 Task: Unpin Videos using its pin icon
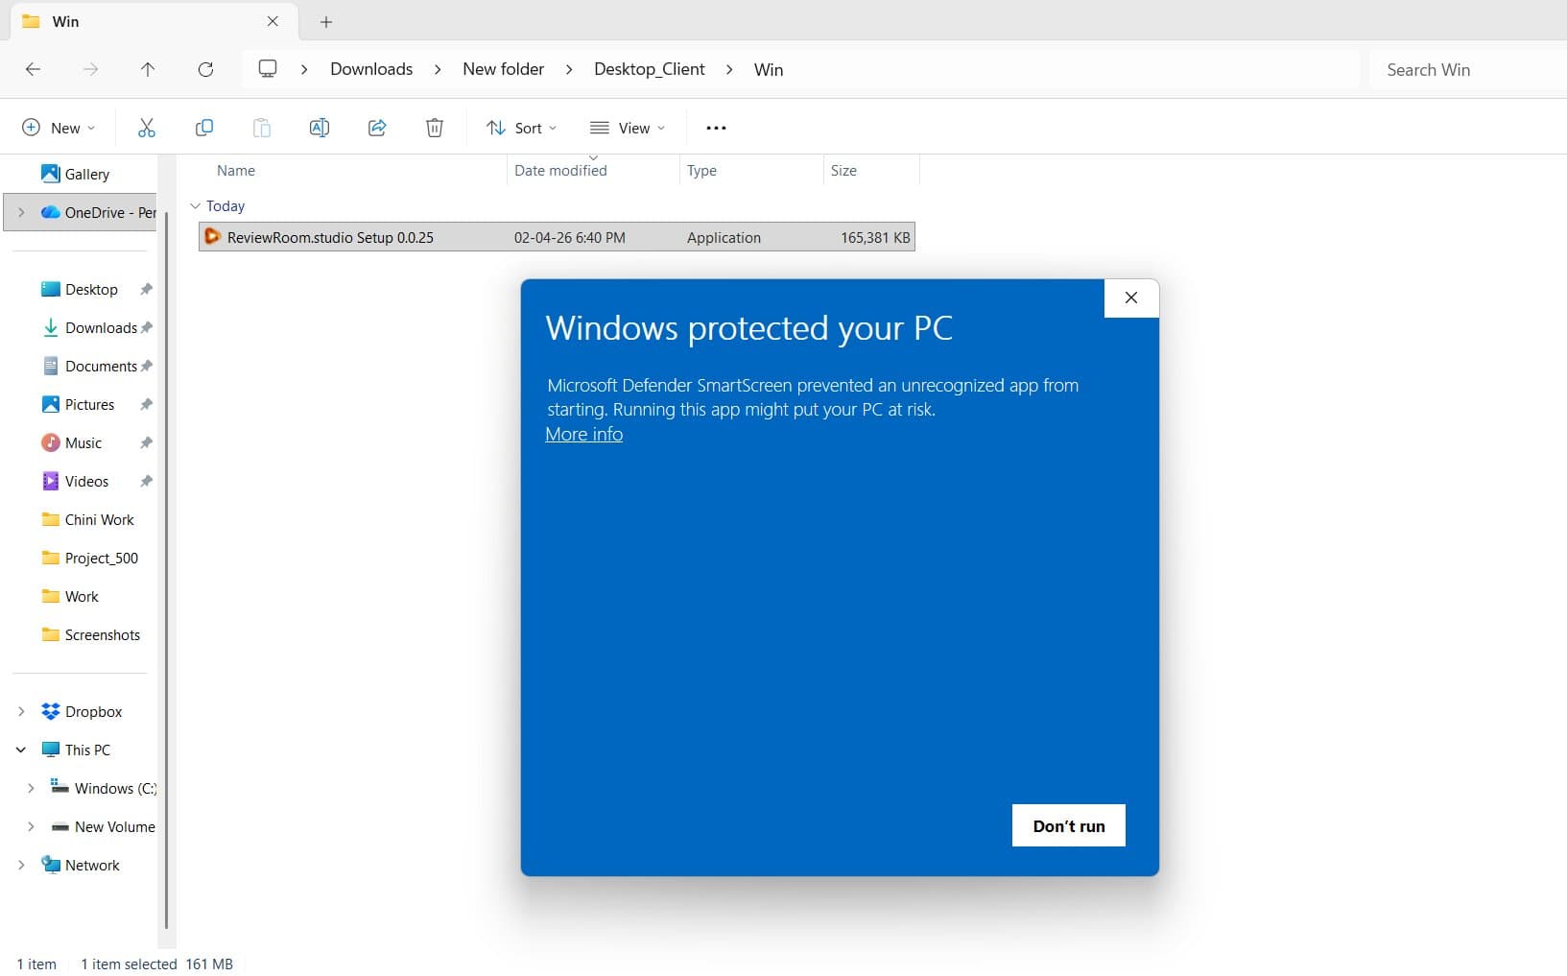pyautogui.click(x=146, y=481)
